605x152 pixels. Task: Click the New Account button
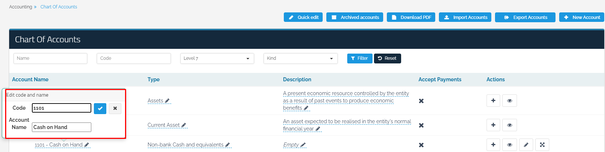click(x=582, y=17)
